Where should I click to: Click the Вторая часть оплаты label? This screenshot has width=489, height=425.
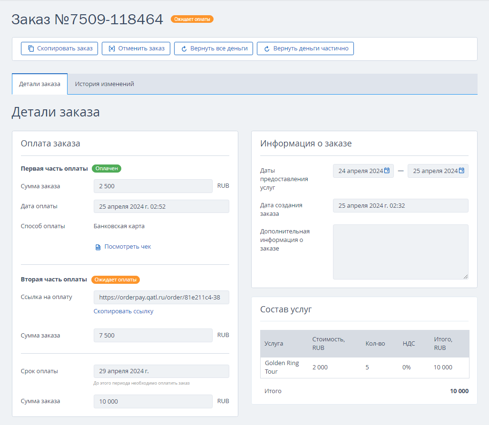click(54, 280)
